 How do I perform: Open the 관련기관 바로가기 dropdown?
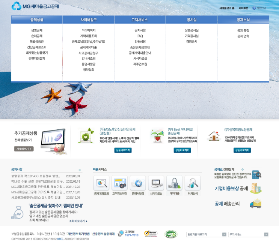pyautogui.click(x=207, y=234)
